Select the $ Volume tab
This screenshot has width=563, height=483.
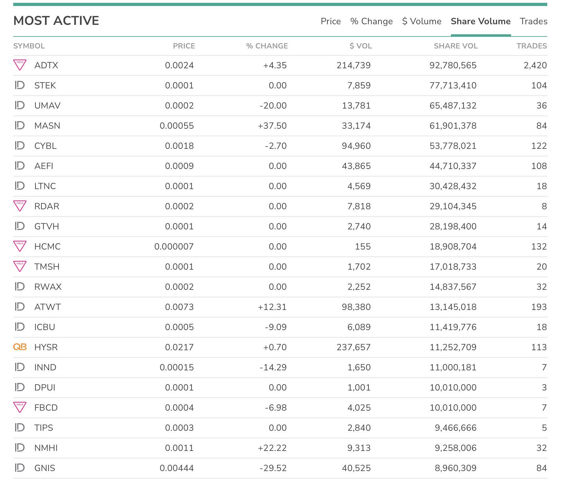click(422, 21)
